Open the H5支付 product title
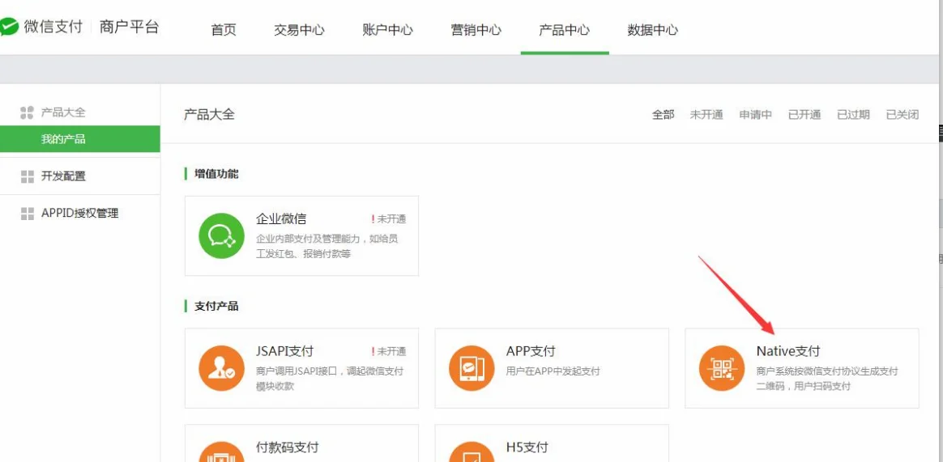This screenshot has height=462, width=943. click(527, 447)
